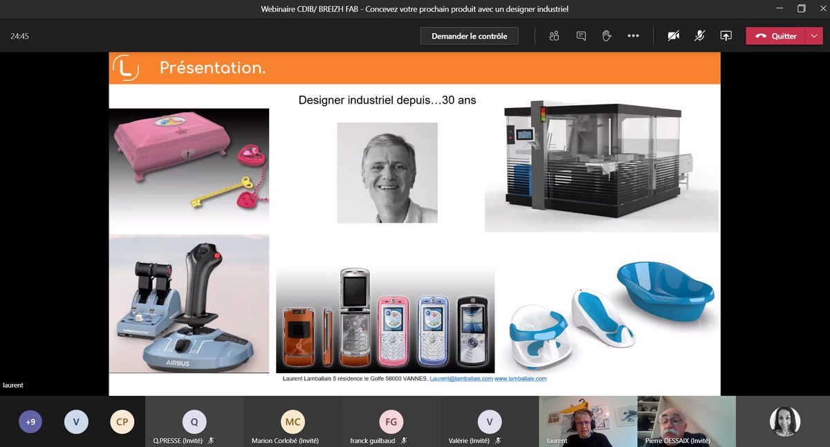
Task: Click the webinar window title text
Action: pyautogui.click(x=415, y=9)
